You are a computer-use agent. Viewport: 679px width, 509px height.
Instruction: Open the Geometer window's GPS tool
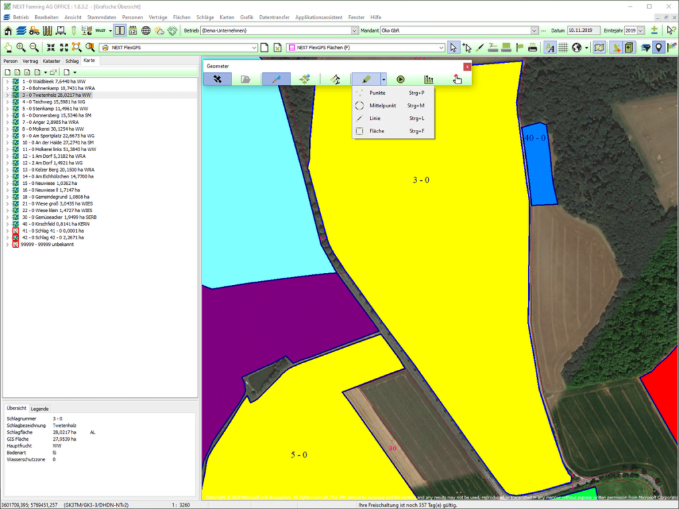[217, 78]
